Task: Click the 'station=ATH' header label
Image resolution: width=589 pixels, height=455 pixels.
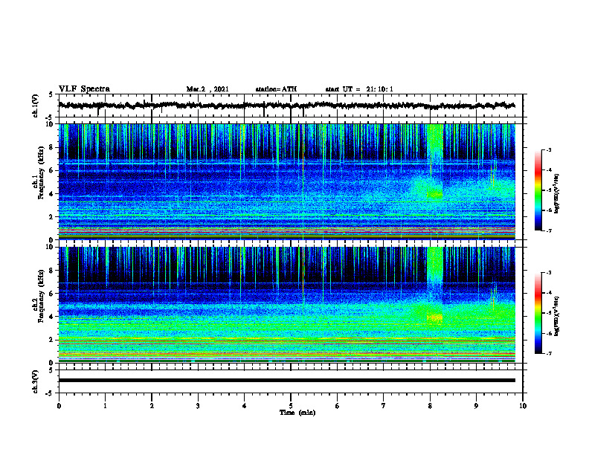Action: click(x=276, y=89)
